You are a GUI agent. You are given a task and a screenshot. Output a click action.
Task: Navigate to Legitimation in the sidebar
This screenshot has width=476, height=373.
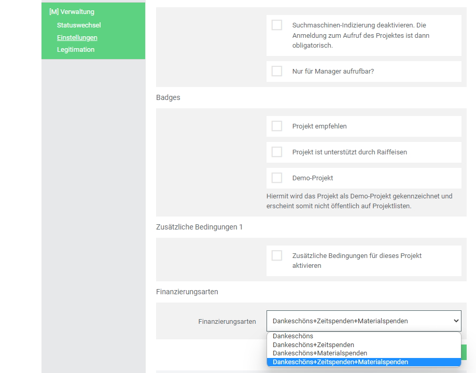(x=76, y=50)
